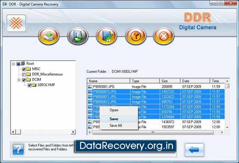Click image icon beside P90500011.JPG
Screen dimensions: 239x163
coord(90,97)
